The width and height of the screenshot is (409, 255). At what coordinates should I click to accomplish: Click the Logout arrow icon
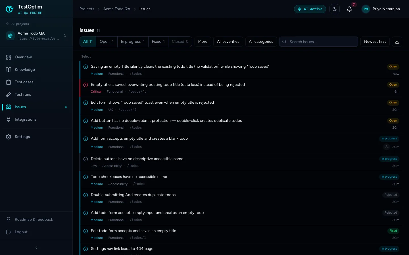(x=9, y=232)
